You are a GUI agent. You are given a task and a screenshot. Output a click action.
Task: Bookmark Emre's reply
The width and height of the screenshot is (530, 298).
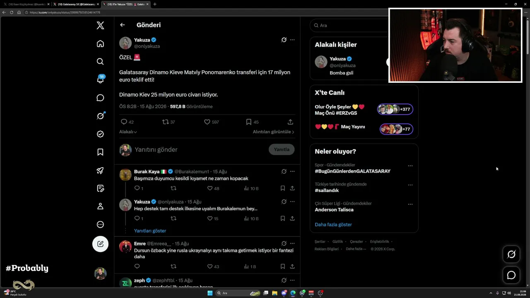(x=283, y=267)
